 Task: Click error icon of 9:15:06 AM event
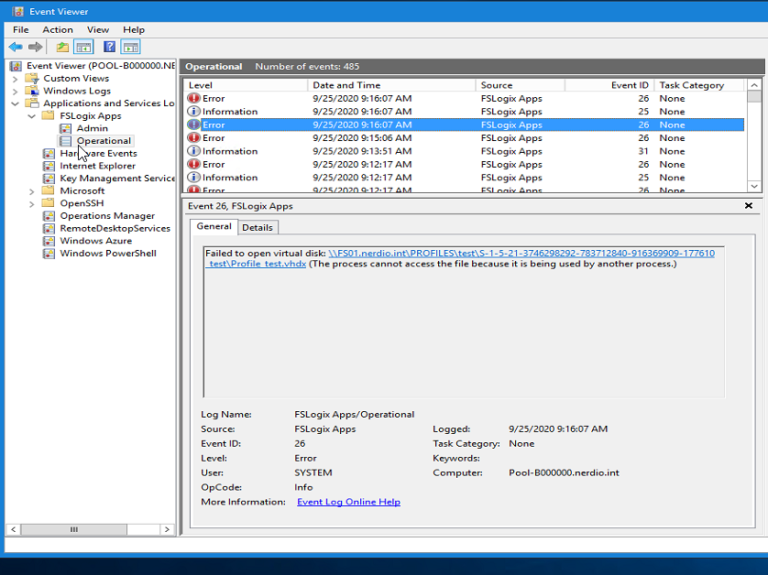194,138
